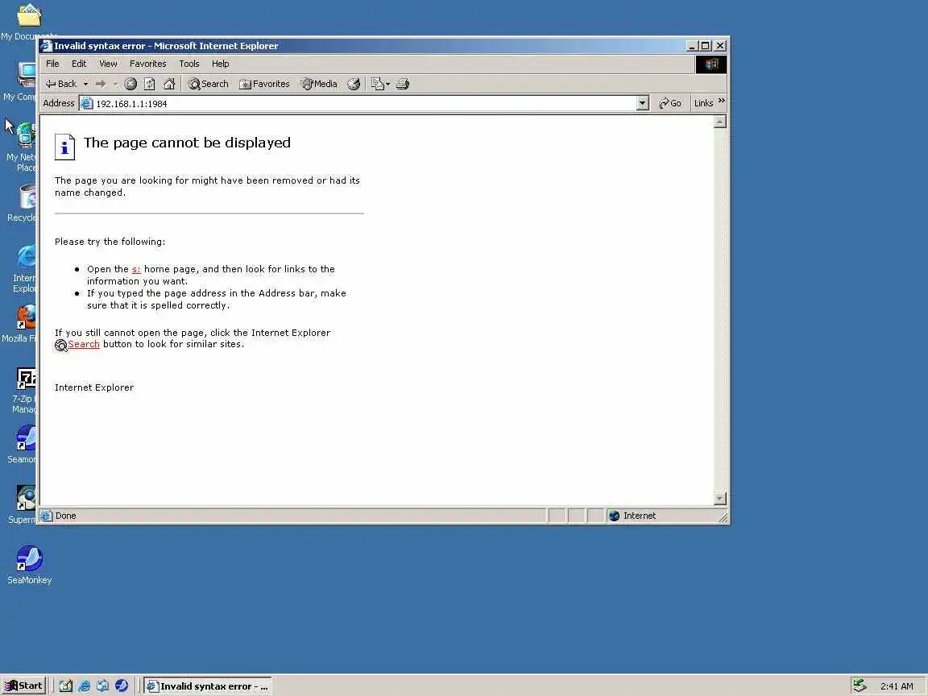Image resolution: width=928 pixels, height=696 pixels.
Task: Open the View menu
Action: (x=108, y=64)
